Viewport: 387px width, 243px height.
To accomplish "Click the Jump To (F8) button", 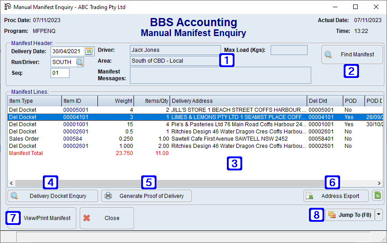I will tap(350, 215).
